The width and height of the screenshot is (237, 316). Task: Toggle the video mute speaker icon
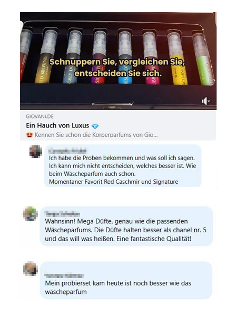coord(205,101)
